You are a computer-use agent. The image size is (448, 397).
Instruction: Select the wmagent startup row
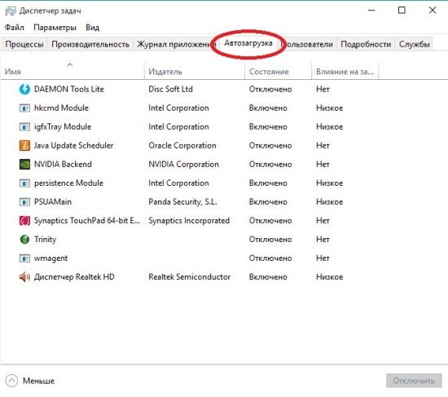[x=224, y=258]
